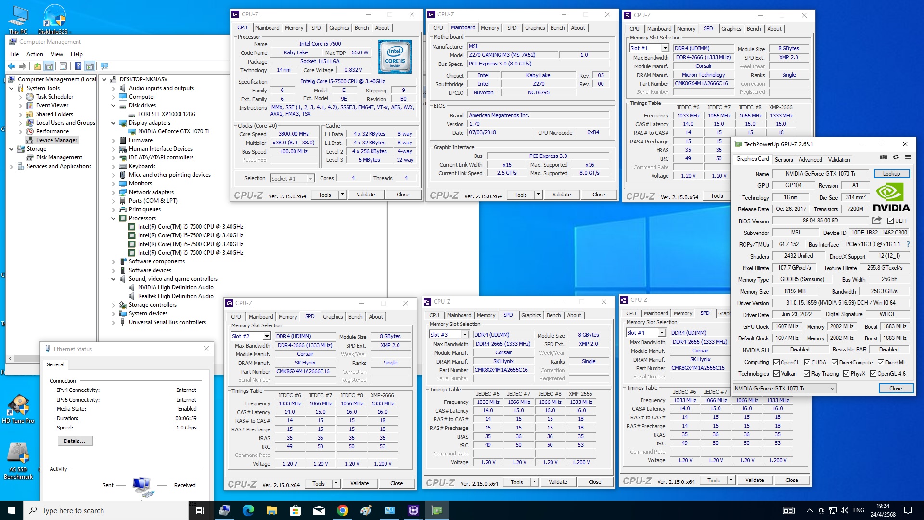924x520 pixels.
Task: Click Show/Hide Action Pane toolbar icon
Action: pyautogui.click(x=90, y=66)
